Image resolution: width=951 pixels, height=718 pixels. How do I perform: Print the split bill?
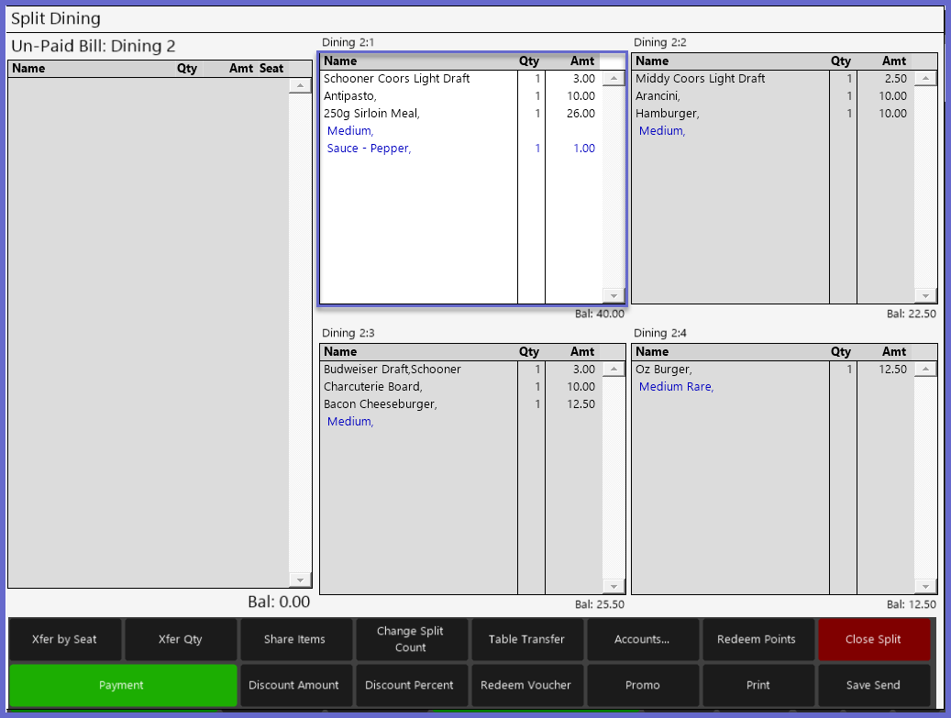(757, 685)
